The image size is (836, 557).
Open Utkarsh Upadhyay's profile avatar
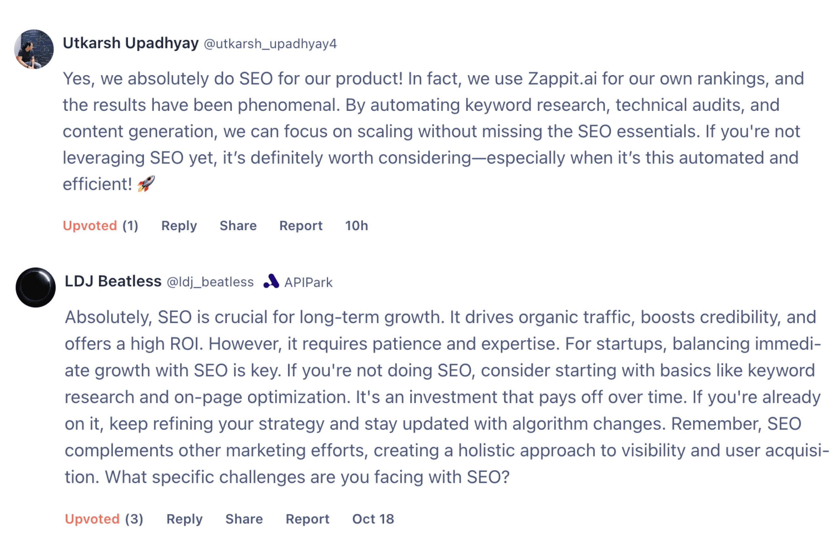[34, 49]
